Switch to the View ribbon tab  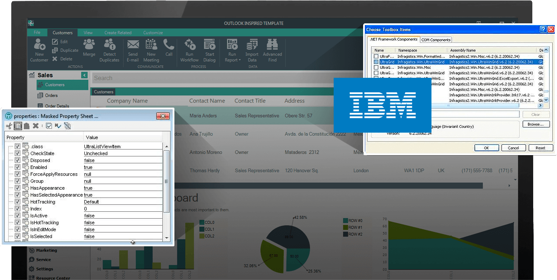point(88,32)
